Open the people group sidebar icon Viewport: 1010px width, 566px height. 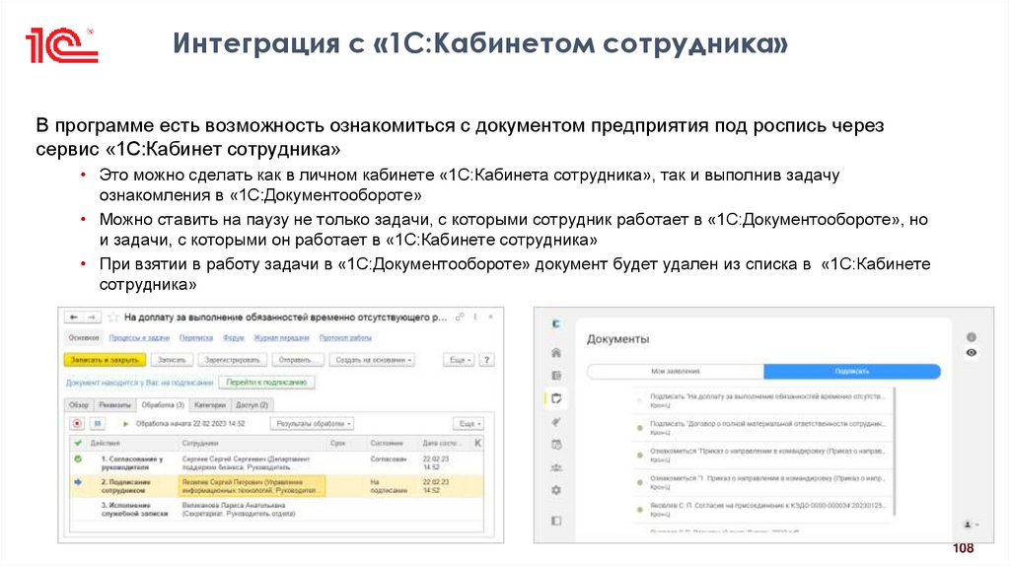pos(556,467)
